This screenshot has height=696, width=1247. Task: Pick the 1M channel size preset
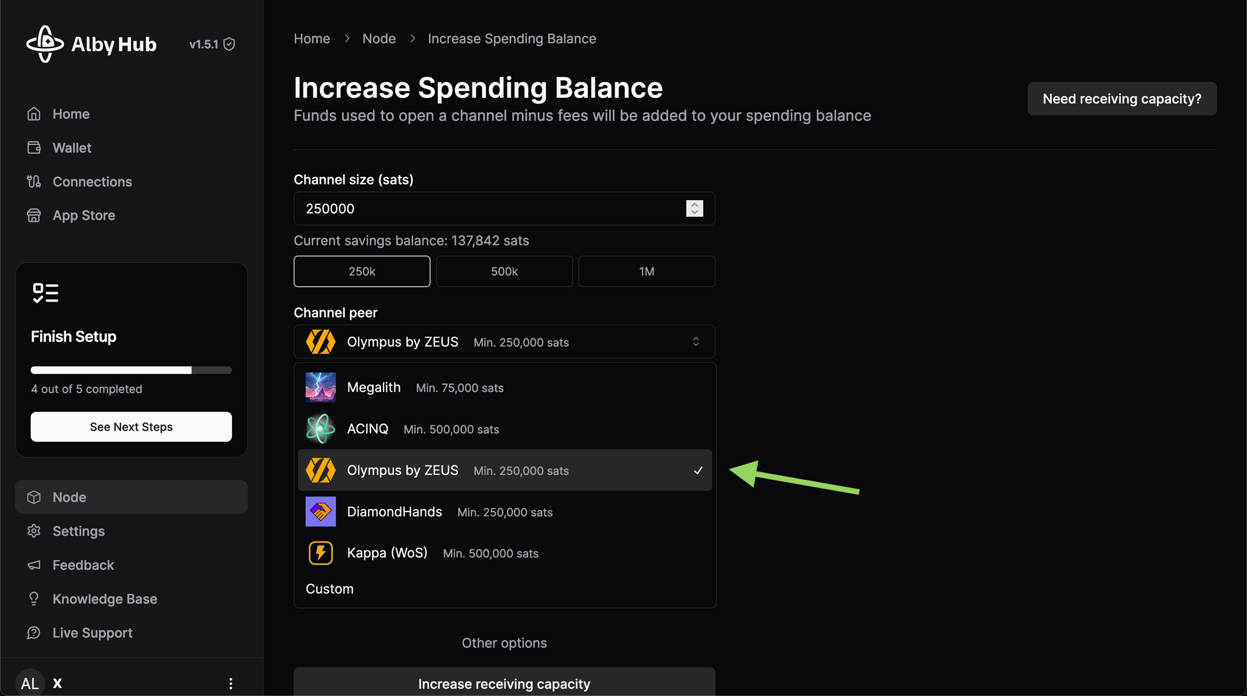647,272
